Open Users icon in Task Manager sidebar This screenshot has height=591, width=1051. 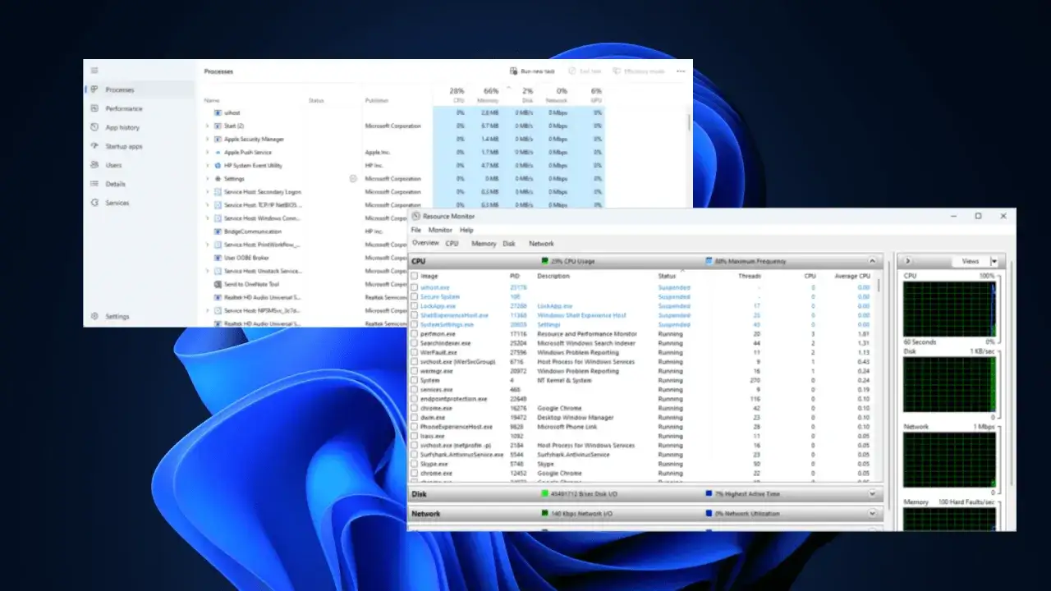coord(94,165)
